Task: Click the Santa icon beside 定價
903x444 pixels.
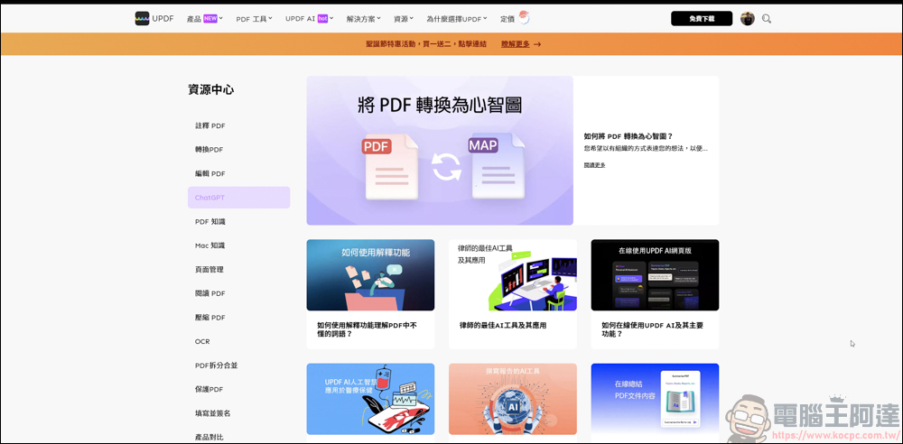Action: click(523, 18)
